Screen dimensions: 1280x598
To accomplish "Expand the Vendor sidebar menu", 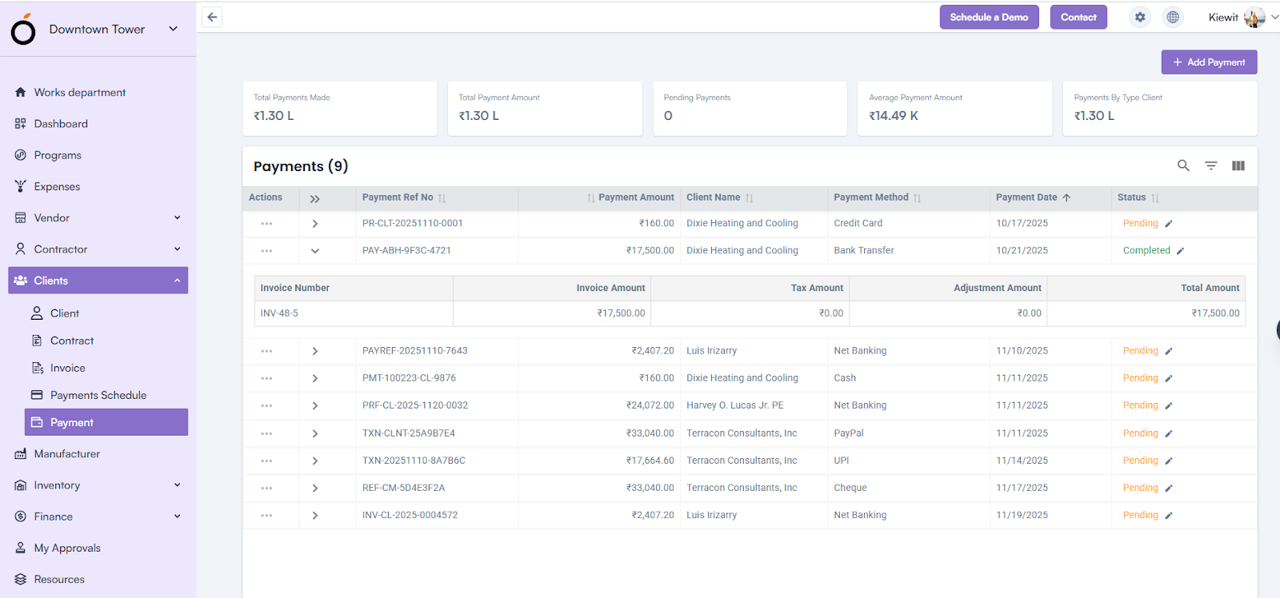I will [177, 217].
